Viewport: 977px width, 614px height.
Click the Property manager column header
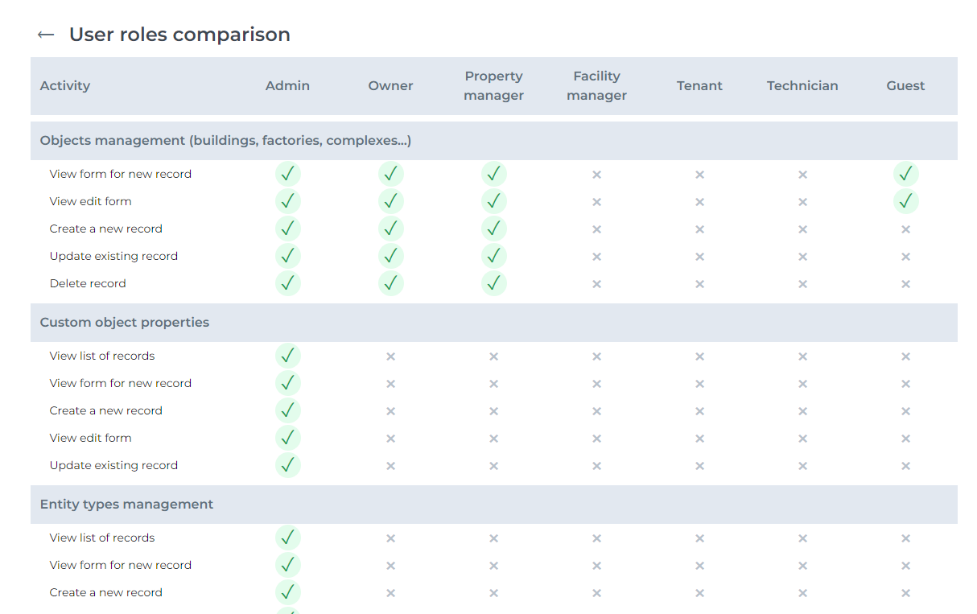tap(493, 86)
